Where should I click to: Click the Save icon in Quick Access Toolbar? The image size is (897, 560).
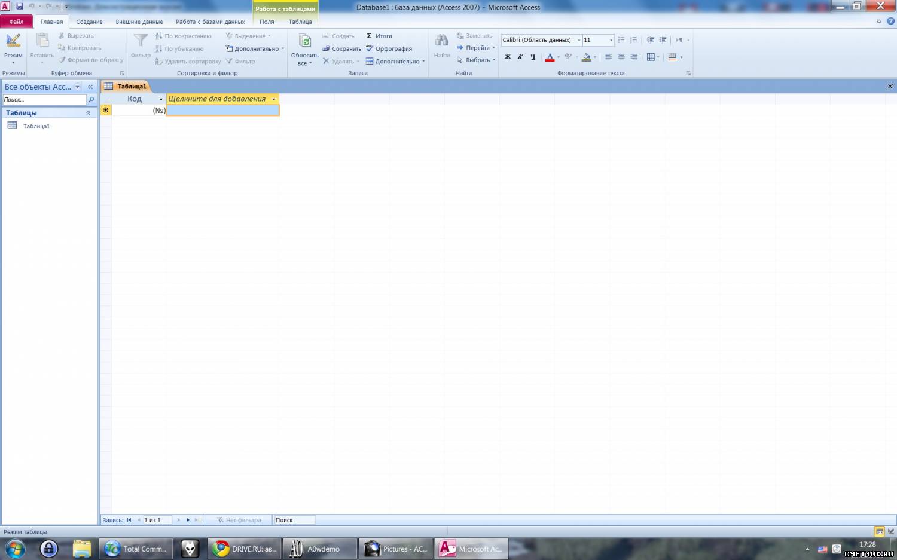[x=19, y=6]
